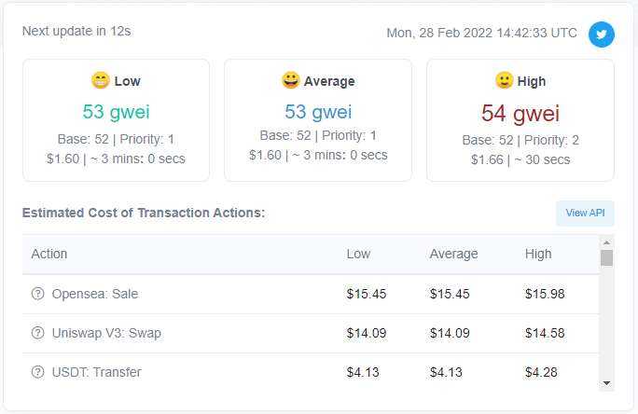This screenshot has height=414, width=638.
Task: Click the slight smile emoji beside High
Action: [x=504, y=80]
